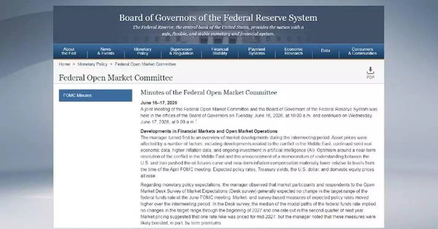Open the Financial Stability menu
Screen dimensions: 438x229
point(220,51)
